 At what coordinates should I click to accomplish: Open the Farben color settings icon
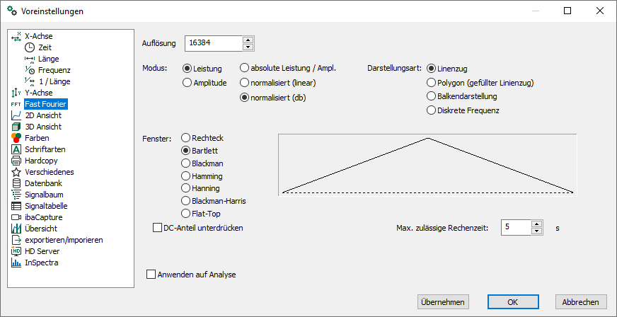click(x=16, y=138)
